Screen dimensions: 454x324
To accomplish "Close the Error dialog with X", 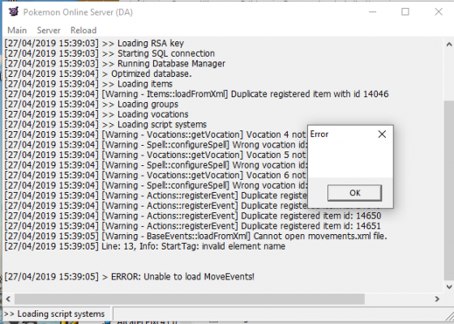I will (382, 134).
